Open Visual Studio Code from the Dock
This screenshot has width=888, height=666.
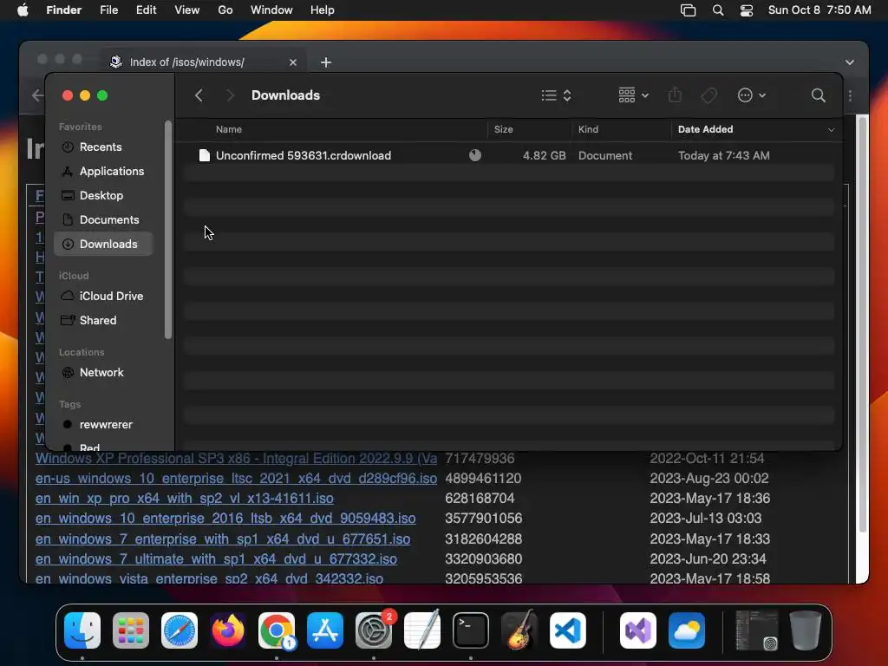coord(568,630)
